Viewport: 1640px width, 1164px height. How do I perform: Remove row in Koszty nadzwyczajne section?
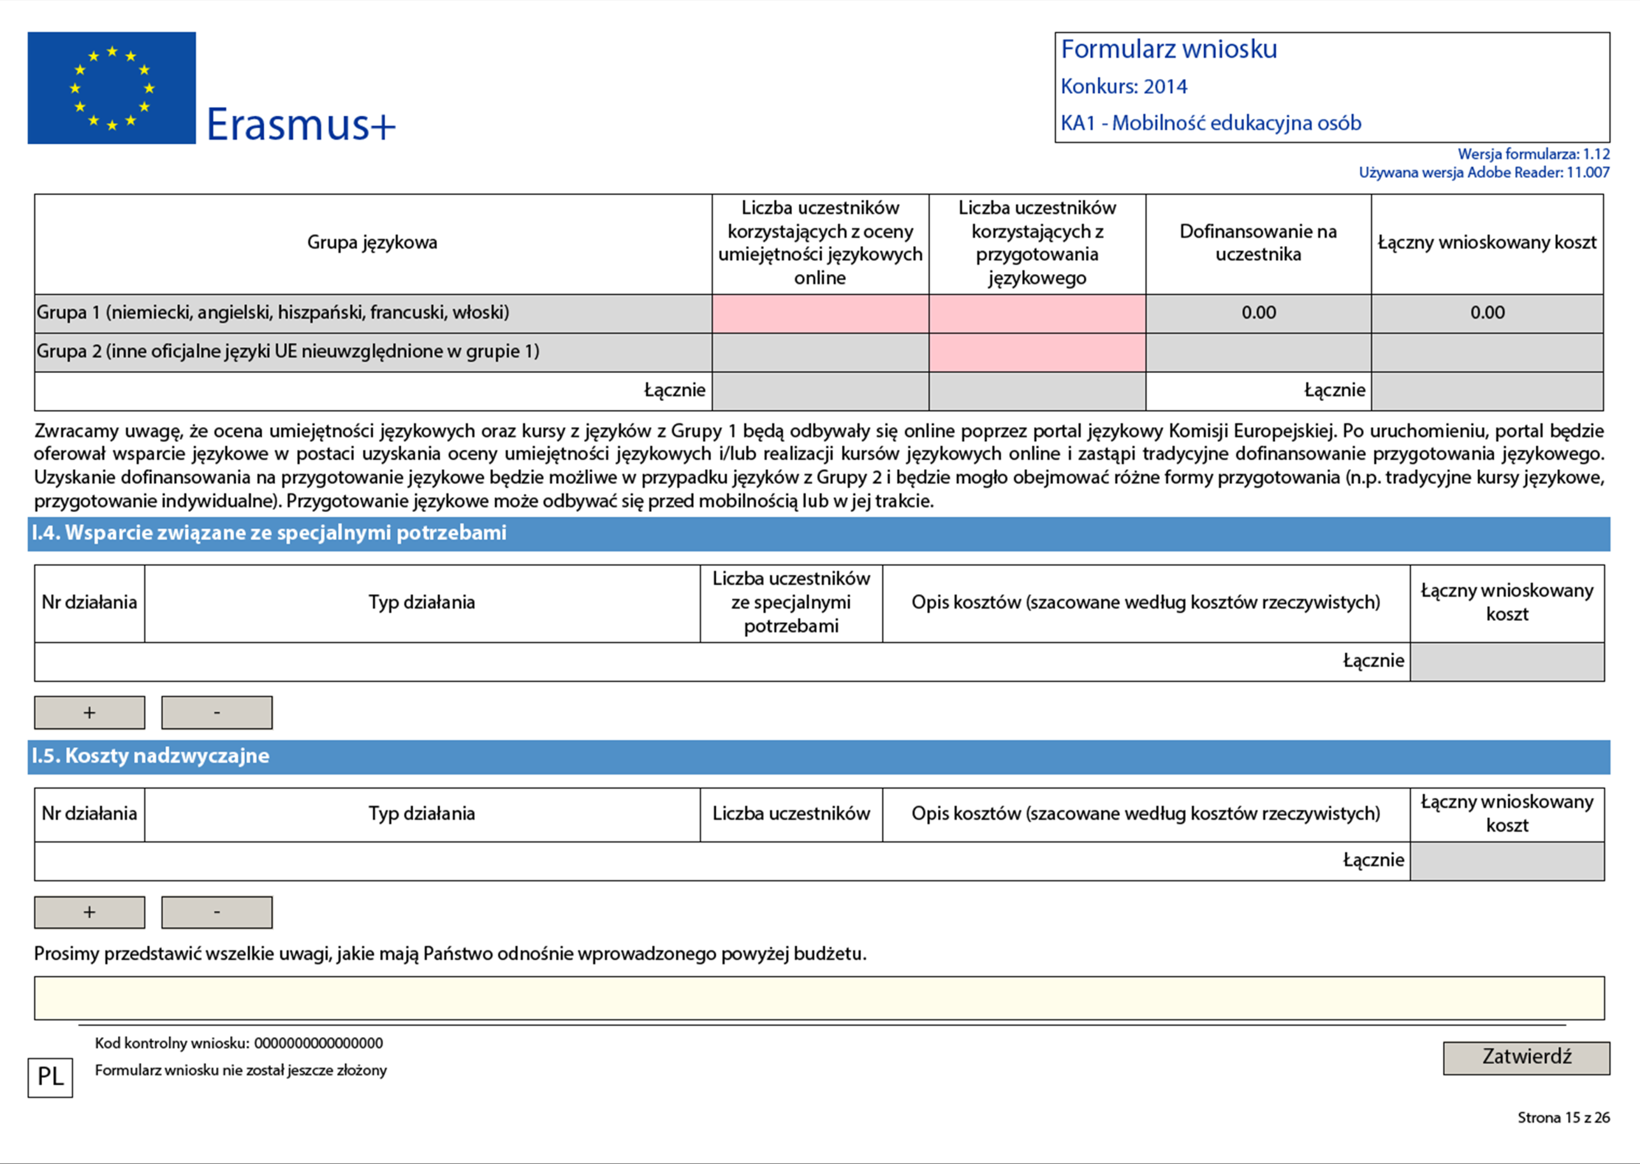[x=216, y=912]
